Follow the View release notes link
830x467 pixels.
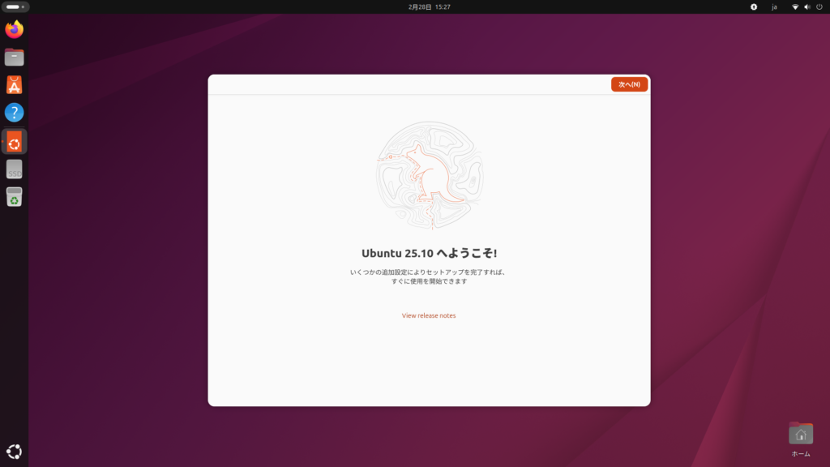click(429, 315)
